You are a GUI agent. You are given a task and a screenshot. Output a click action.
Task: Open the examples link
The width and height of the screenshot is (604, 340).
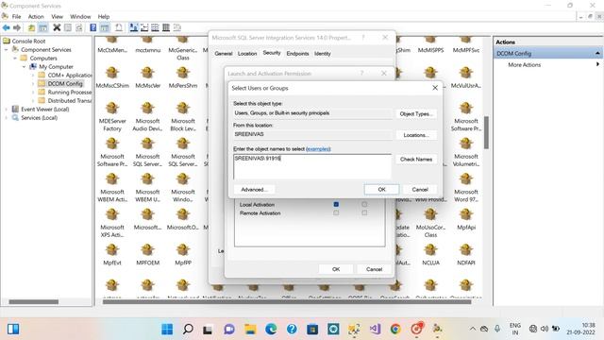[x=318, y=149]
